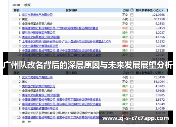This screenshot has height=127, width=176.
Task: Open the help icon in the 6.2853 row
Action: point(132,24)
